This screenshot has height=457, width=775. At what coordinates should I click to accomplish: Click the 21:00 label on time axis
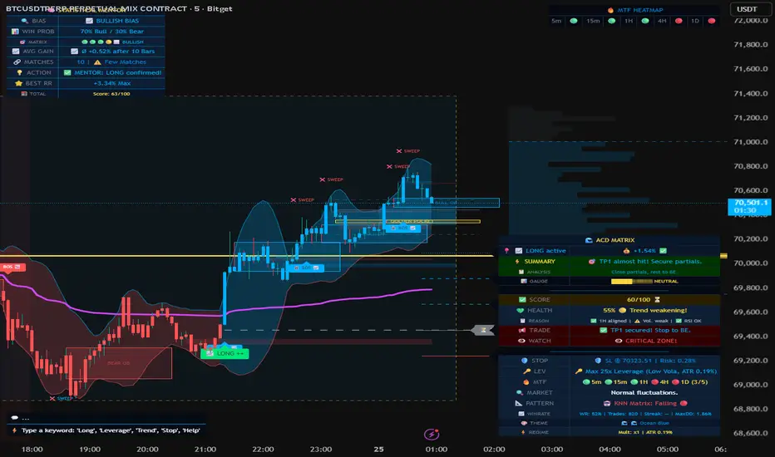pyautogui.click(x=205, y=449)
